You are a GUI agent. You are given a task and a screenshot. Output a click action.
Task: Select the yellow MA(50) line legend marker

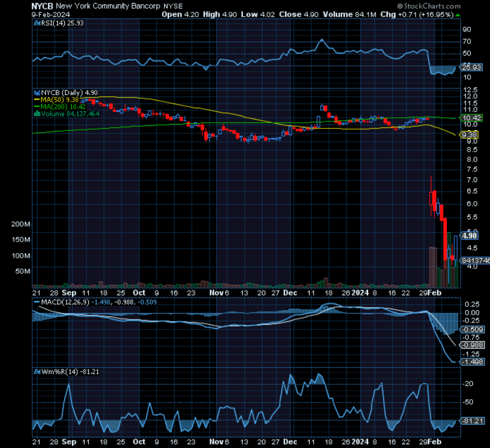point(37,100)
